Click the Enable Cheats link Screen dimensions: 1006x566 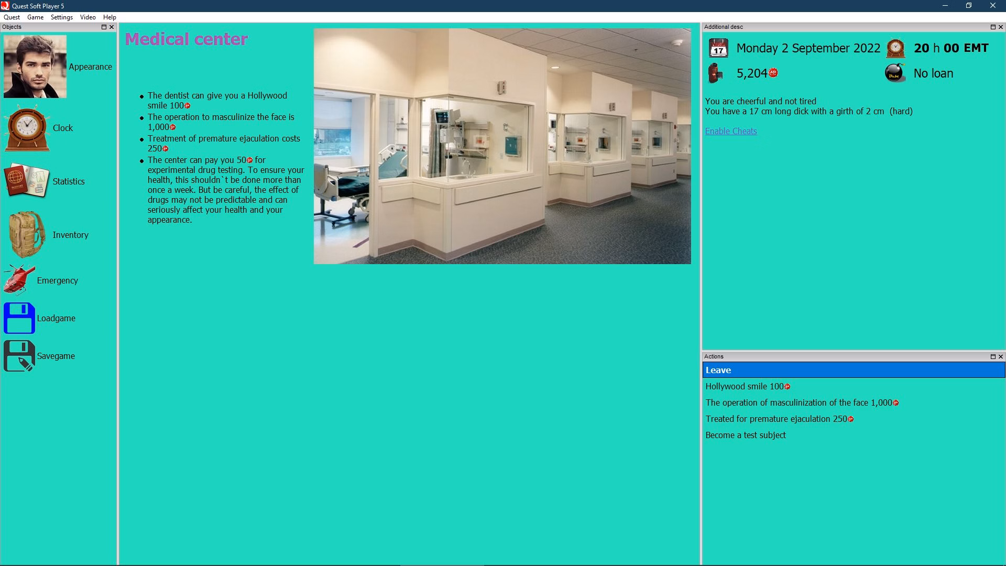click(731, 131)
